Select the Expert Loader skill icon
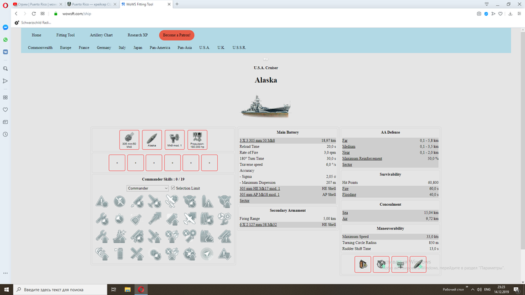This screenshot has height=295, width=525. [137, 201]
